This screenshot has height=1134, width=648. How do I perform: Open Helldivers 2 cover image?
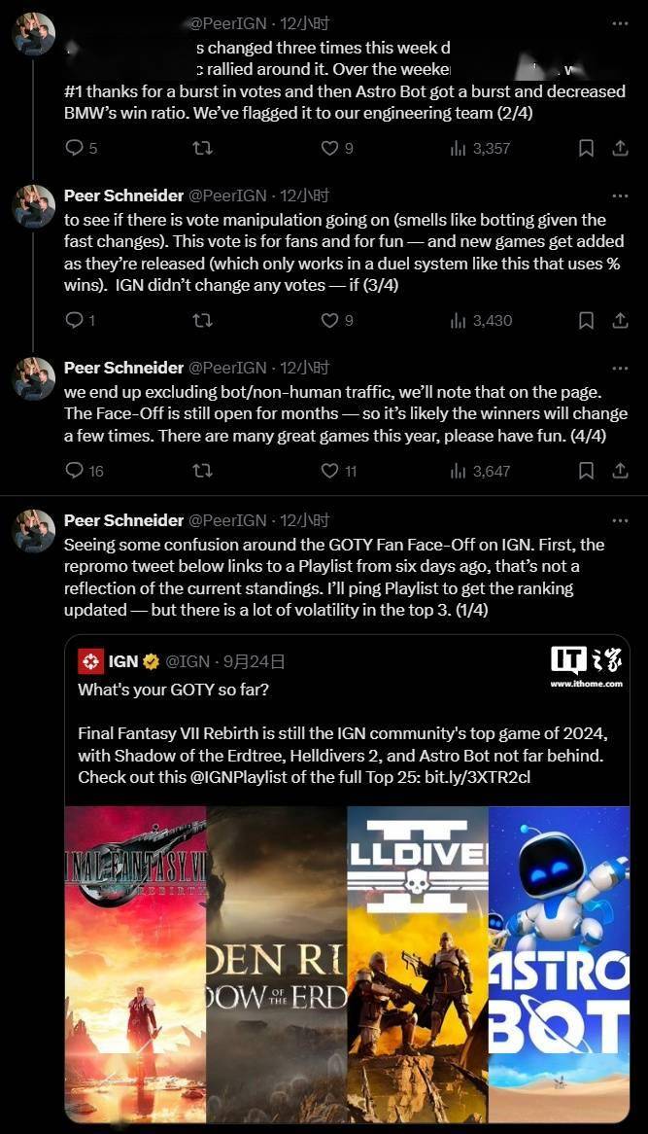point(417,963)
